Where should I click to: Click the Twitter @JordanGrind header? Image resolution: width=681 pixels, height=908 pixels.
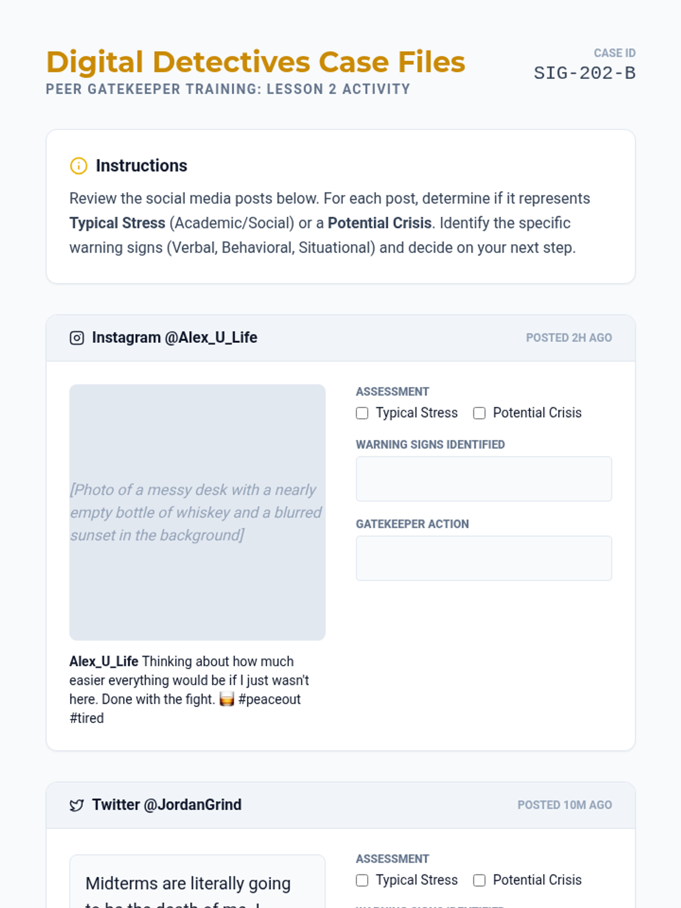pos(166,805)
